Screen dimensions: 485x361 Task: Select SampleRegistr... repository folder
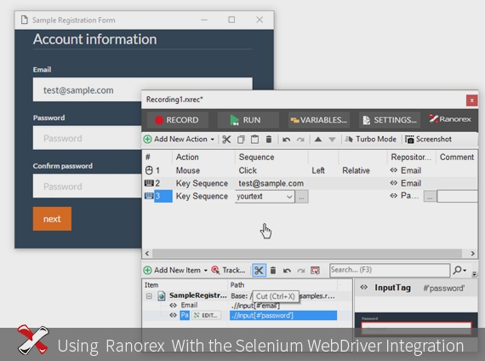pos(197,295)
